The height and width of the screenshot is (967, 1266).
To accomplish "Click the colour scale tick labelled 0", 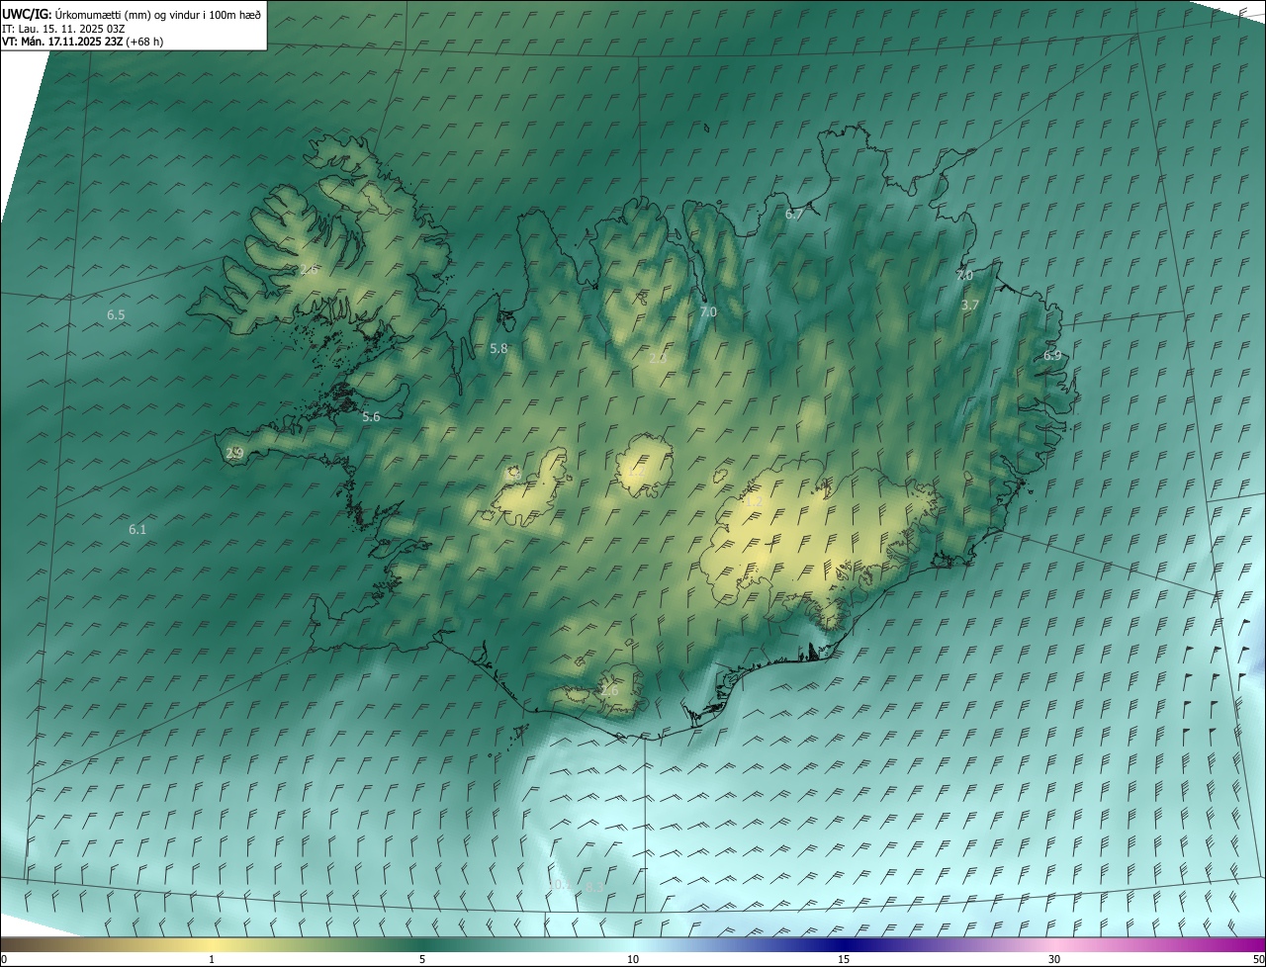I will [4, 959].
